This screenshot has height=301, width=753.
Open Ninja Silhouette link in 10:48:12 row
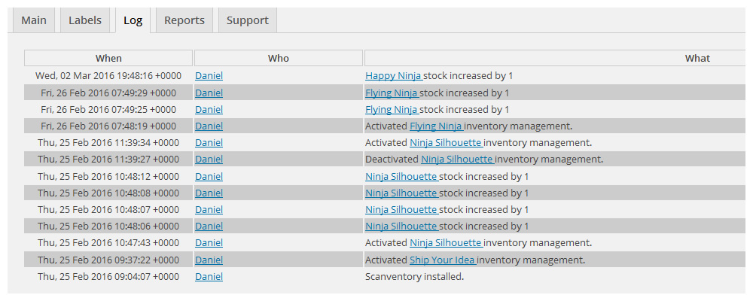coord(401,177)
